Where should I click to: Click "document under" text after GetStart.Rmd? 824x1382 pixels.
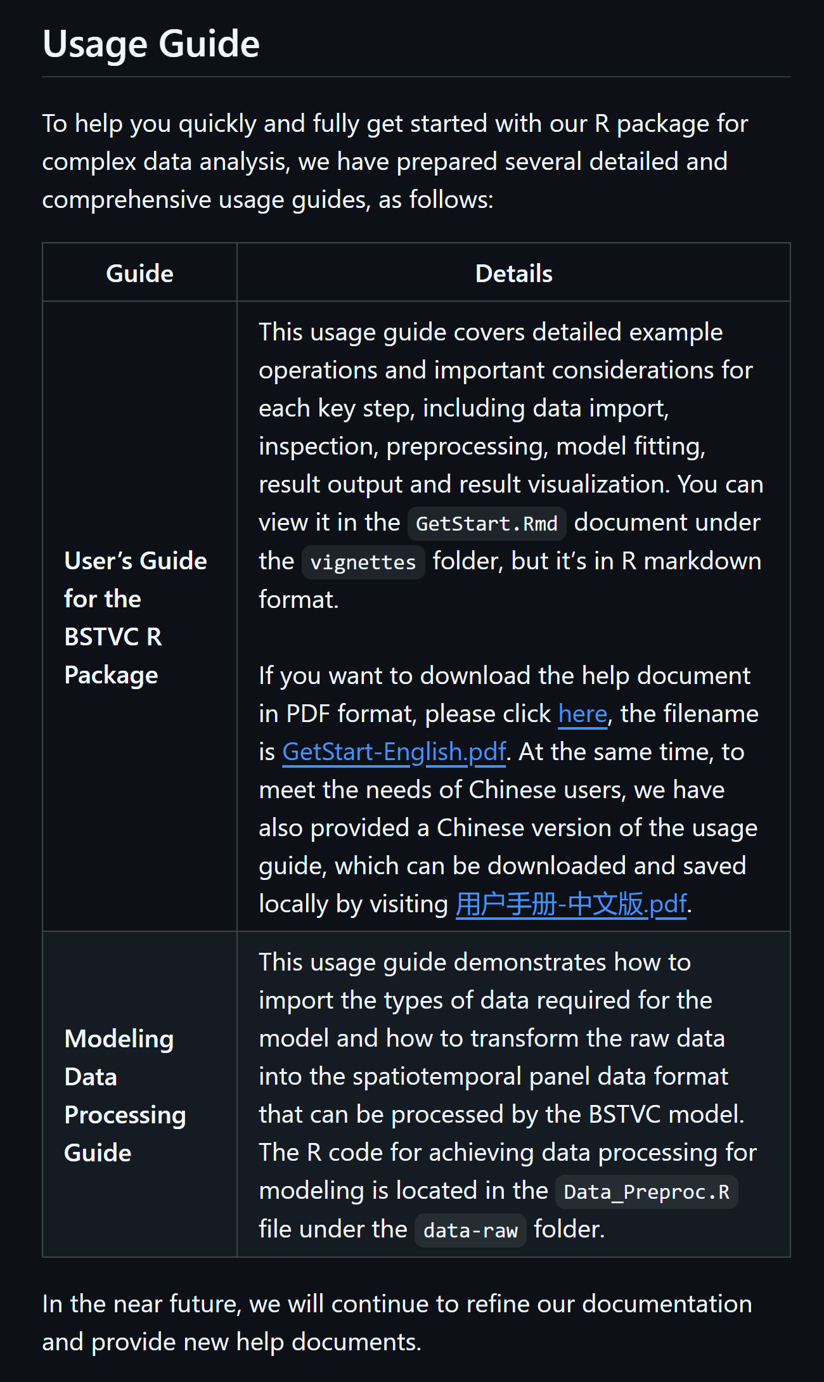coord(667,522)
